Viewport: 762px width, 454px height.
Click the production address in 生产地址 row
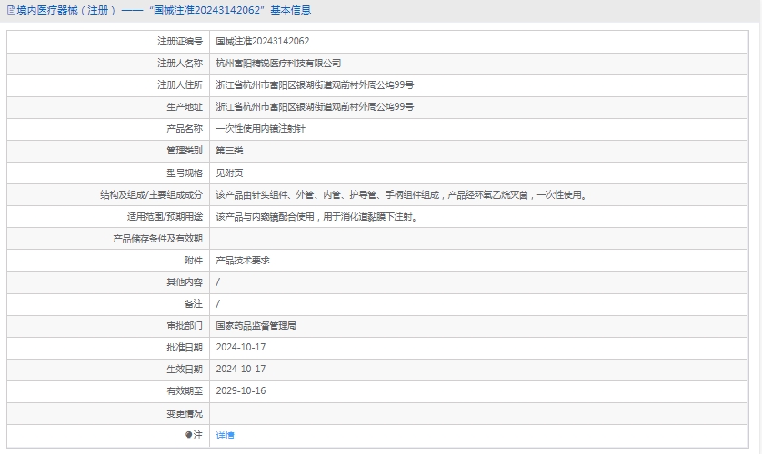tap(315, 107)
